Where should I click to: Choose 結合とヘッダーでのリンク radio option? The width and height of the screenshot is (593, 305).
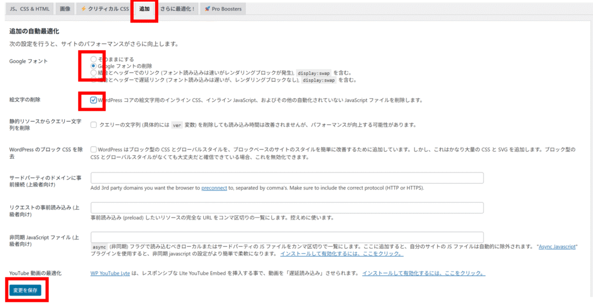click(93, 72)
